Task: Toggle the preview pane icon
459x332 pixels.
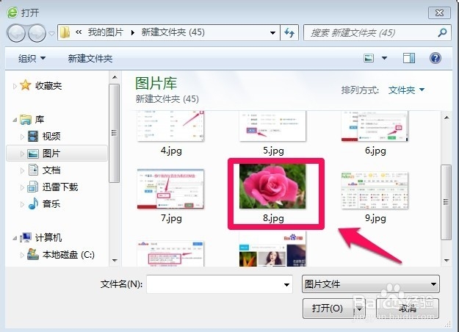Action: click(408, 58)
